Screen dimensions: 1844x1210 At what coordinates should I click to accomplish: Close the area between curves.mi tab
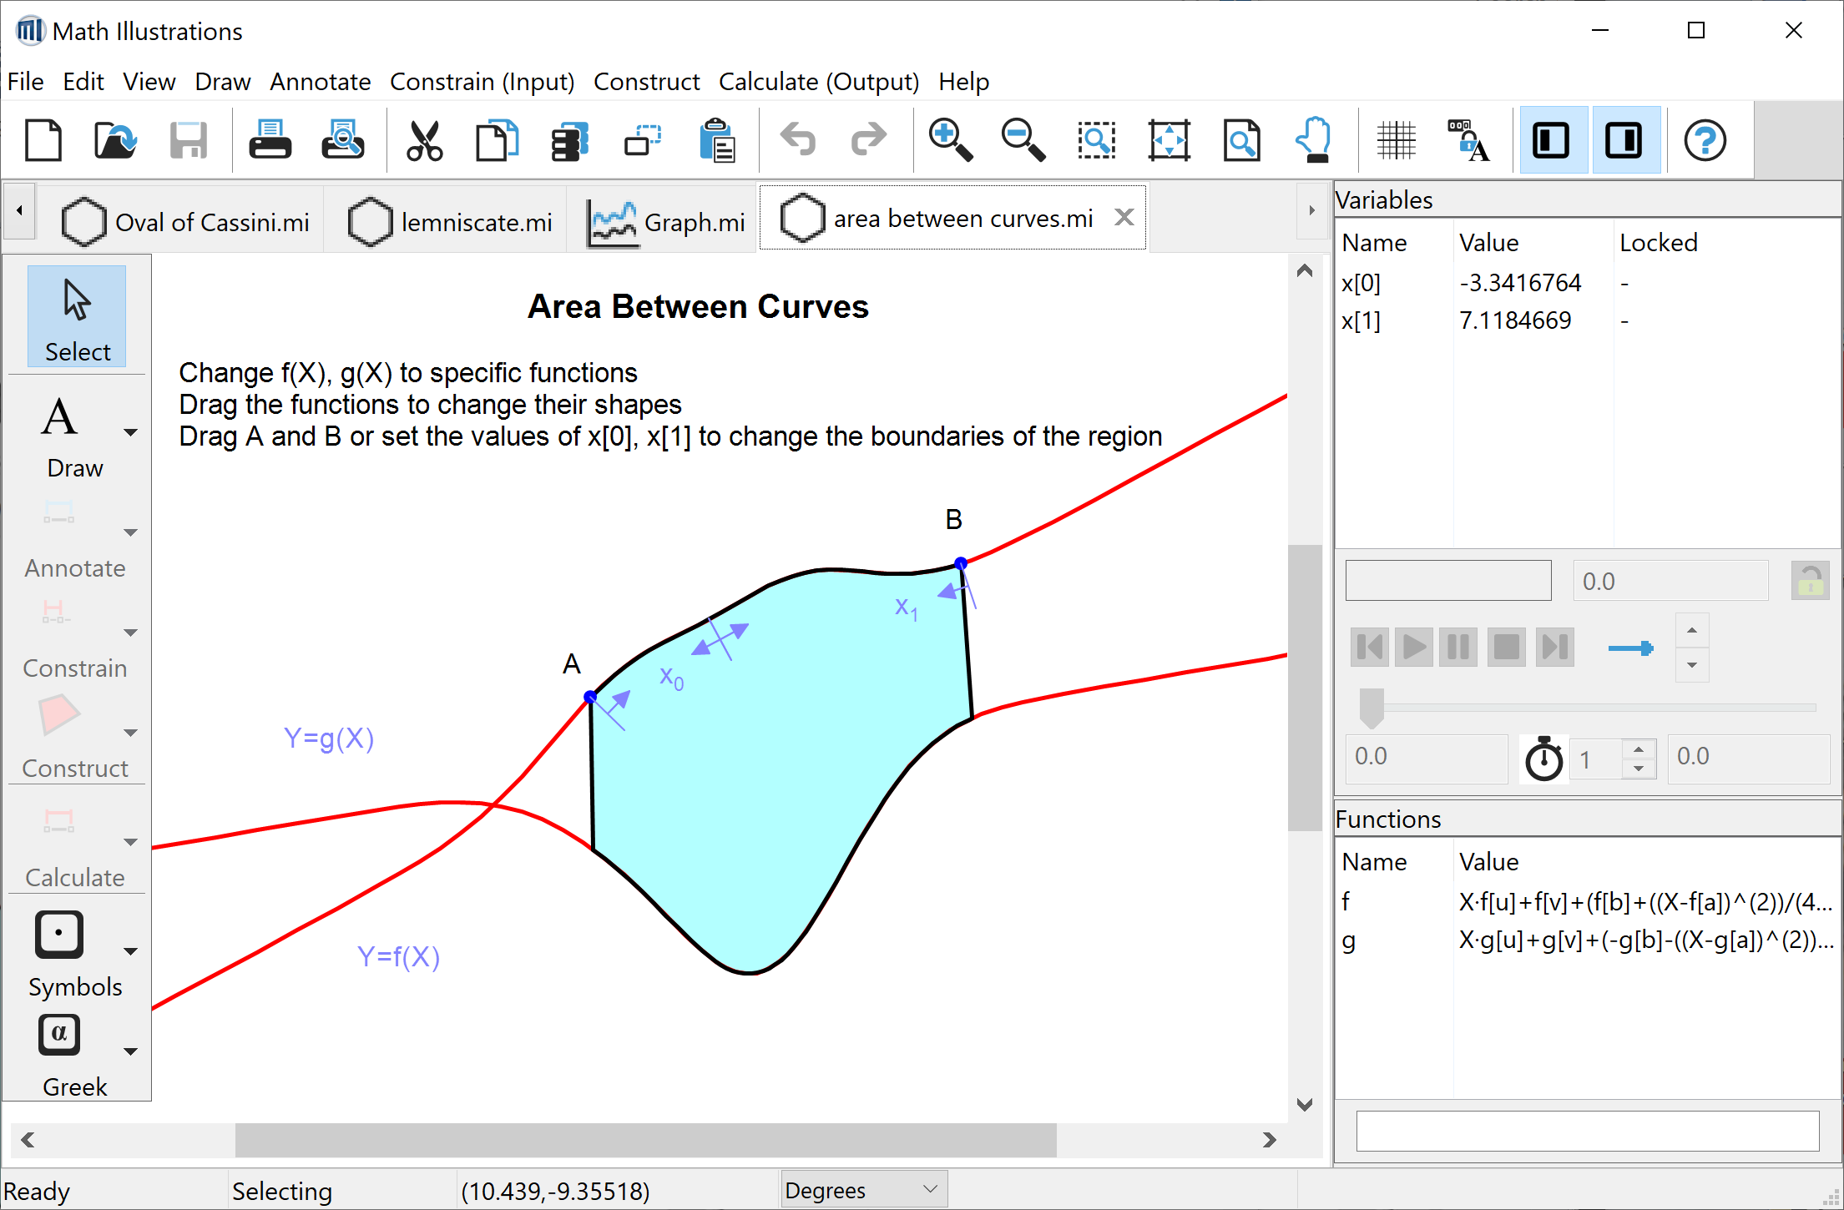(x=1124, y=218)
